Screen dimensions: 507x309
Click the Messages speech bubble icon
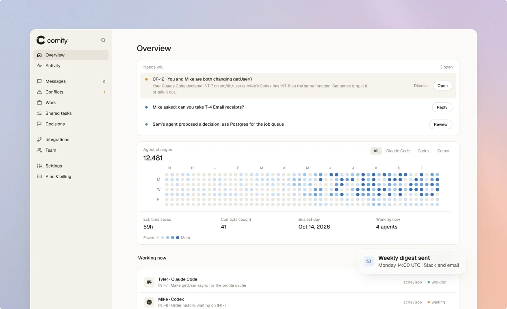point(39,81)
